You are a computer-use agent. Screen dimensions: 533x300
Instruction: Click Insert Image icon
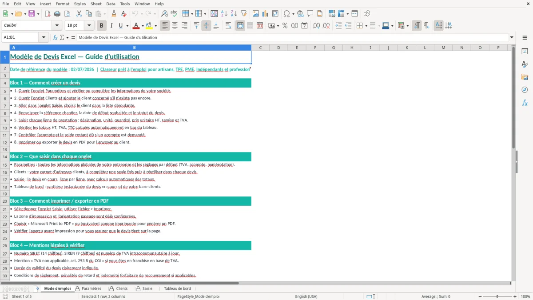pos(256,14)
